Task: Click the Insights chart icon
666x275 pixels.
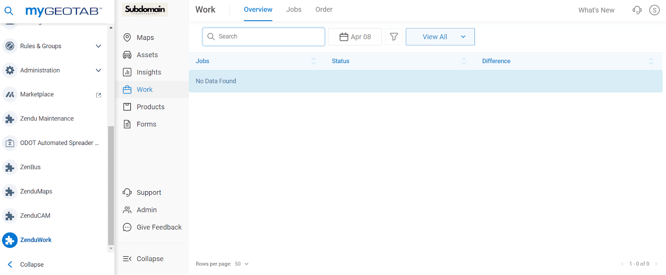Action: [x=127, y=72]
